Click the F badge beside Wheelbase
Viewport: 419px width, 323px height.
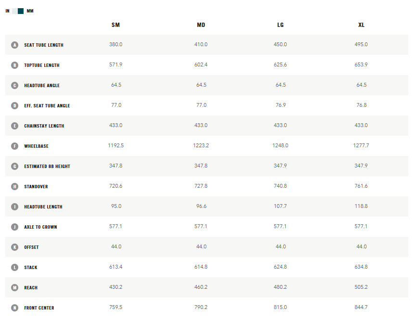click(15, 146)
